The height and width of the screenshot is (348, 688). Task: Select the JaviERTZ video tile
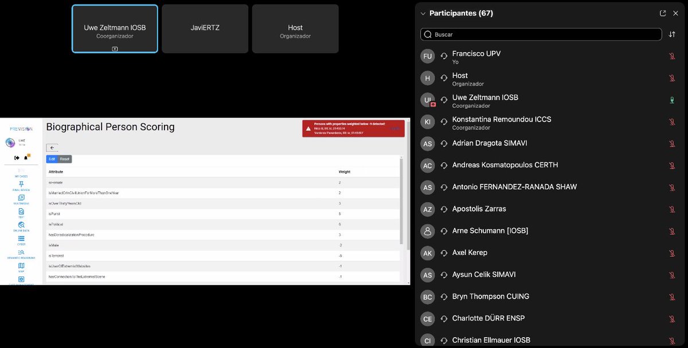point(205,29)
